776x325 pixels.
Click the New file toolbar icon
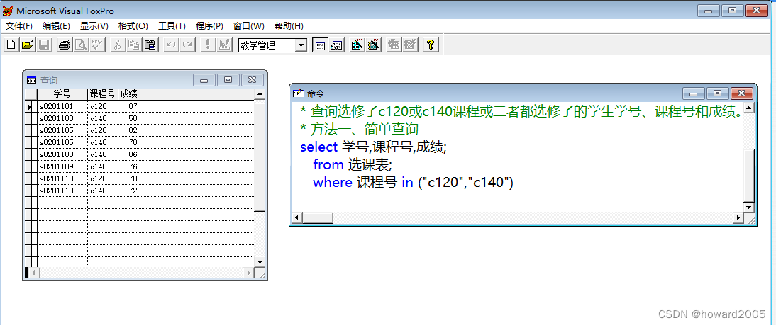pyautogui.click(x=11, y=45)
